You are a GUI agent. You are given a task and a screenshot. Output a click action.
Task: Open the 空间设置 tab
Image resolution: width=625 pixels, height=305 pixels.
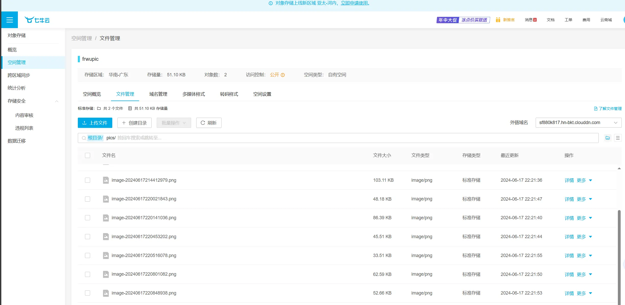click(262, 94)
